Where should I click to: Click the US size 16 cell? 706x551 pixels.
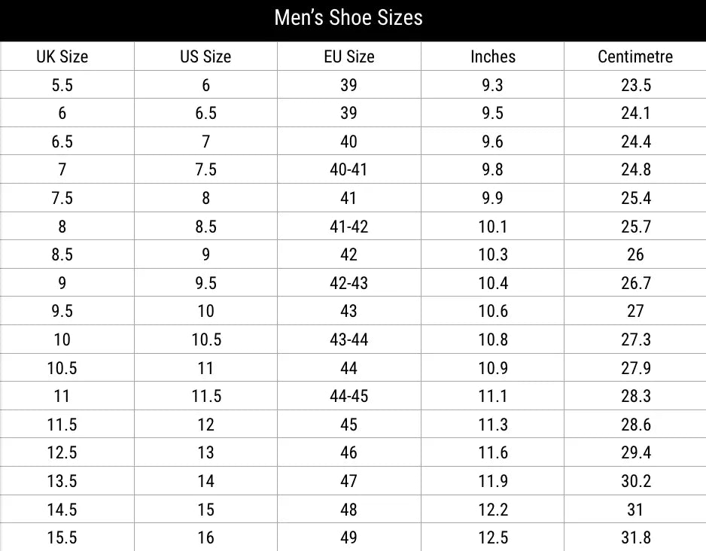coord(205,537)
